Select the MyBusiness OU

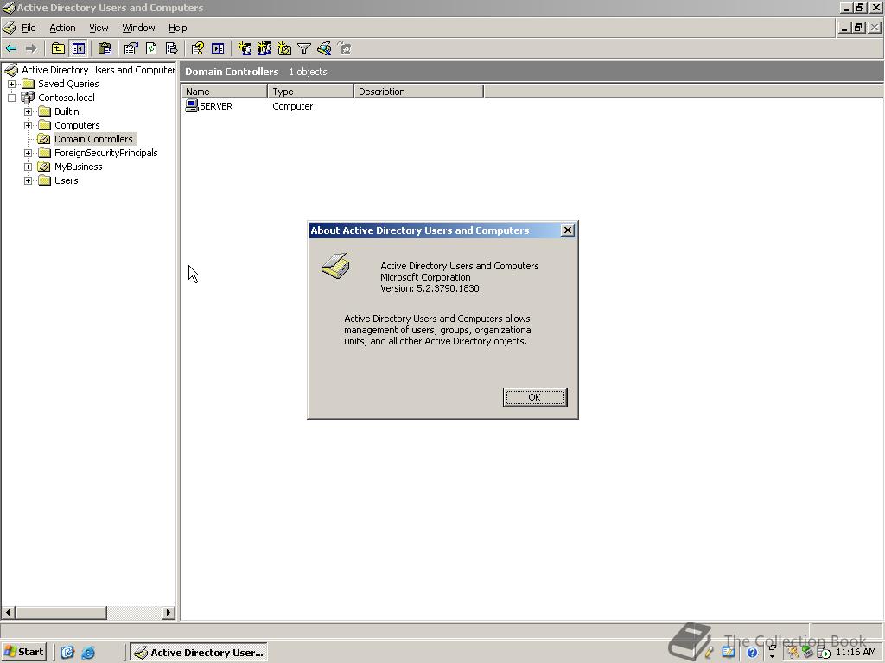pyautogui.click(x=79, y=167)
